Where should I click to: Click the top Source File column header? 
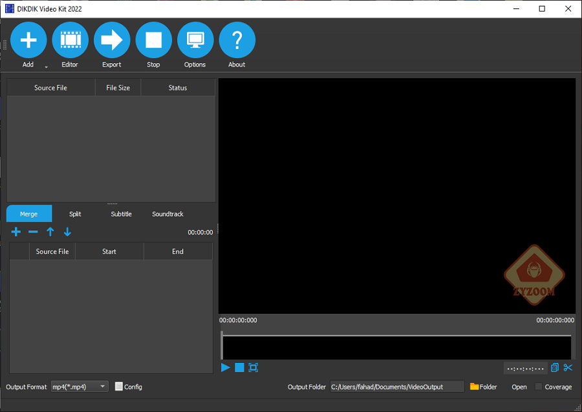pyautogui.click(x=51, y=88)
